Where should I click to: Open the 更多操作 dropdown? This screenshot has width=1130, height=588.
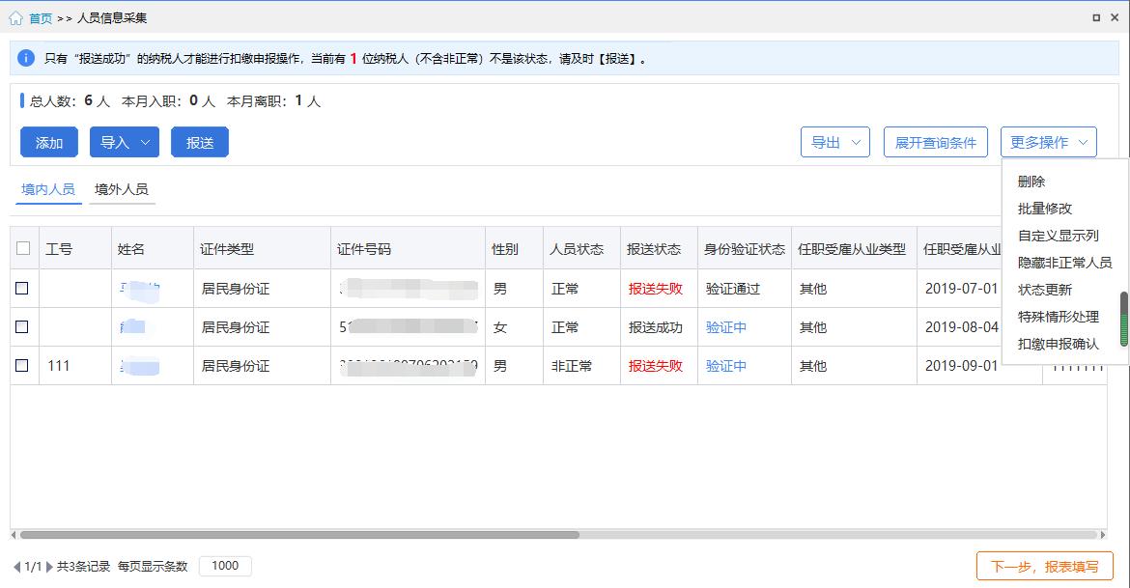1048,141
